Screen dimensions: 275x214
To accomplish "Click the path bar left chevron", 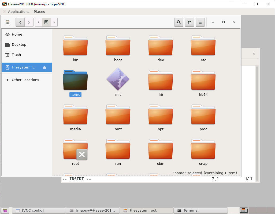I will [x=38, y=22].
